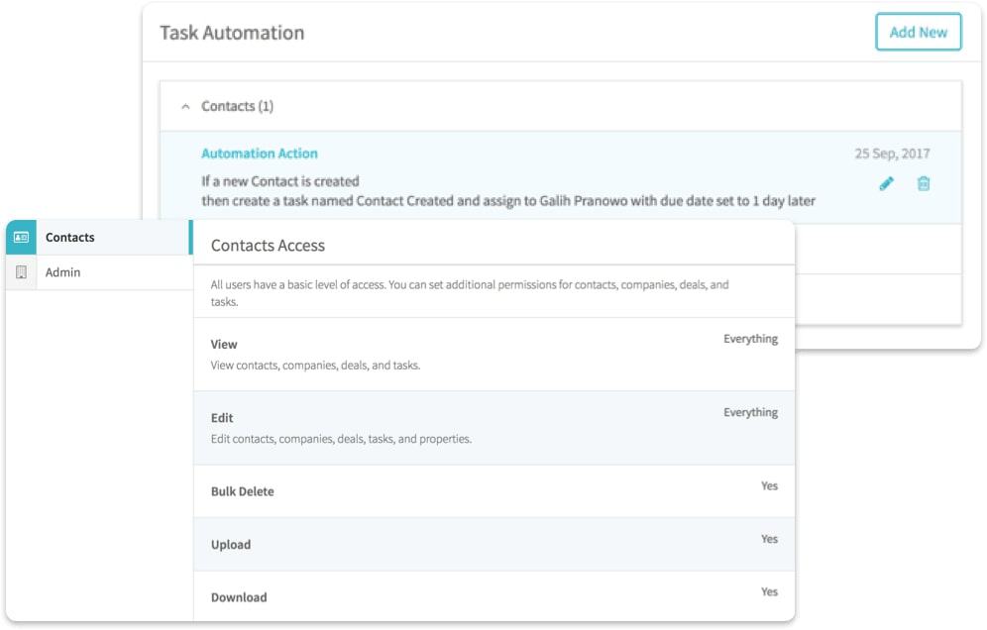Click the Contacts card icon in sidebar
The image size is (987, 630).
(x=22, y=238)
